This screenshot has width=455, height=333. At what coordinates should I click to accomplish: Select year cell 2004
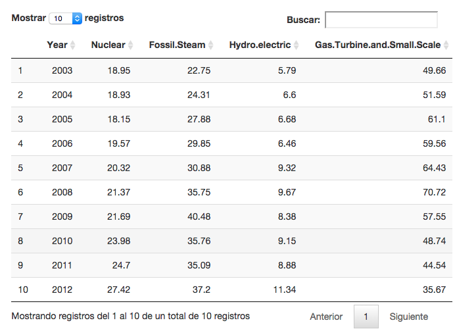62,95
